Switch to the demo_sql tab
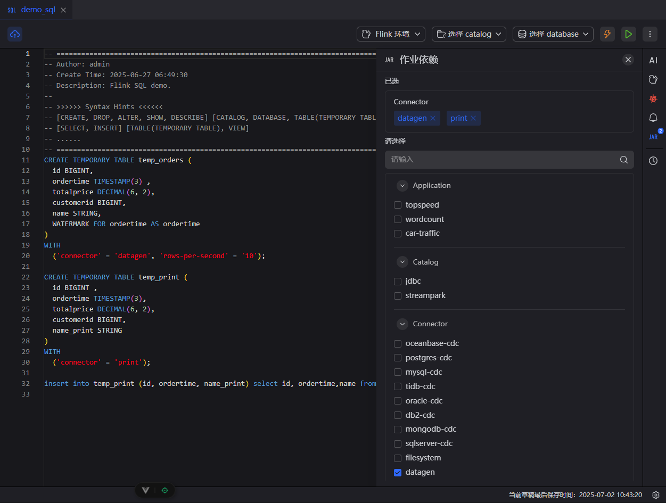 coord(36,10)
